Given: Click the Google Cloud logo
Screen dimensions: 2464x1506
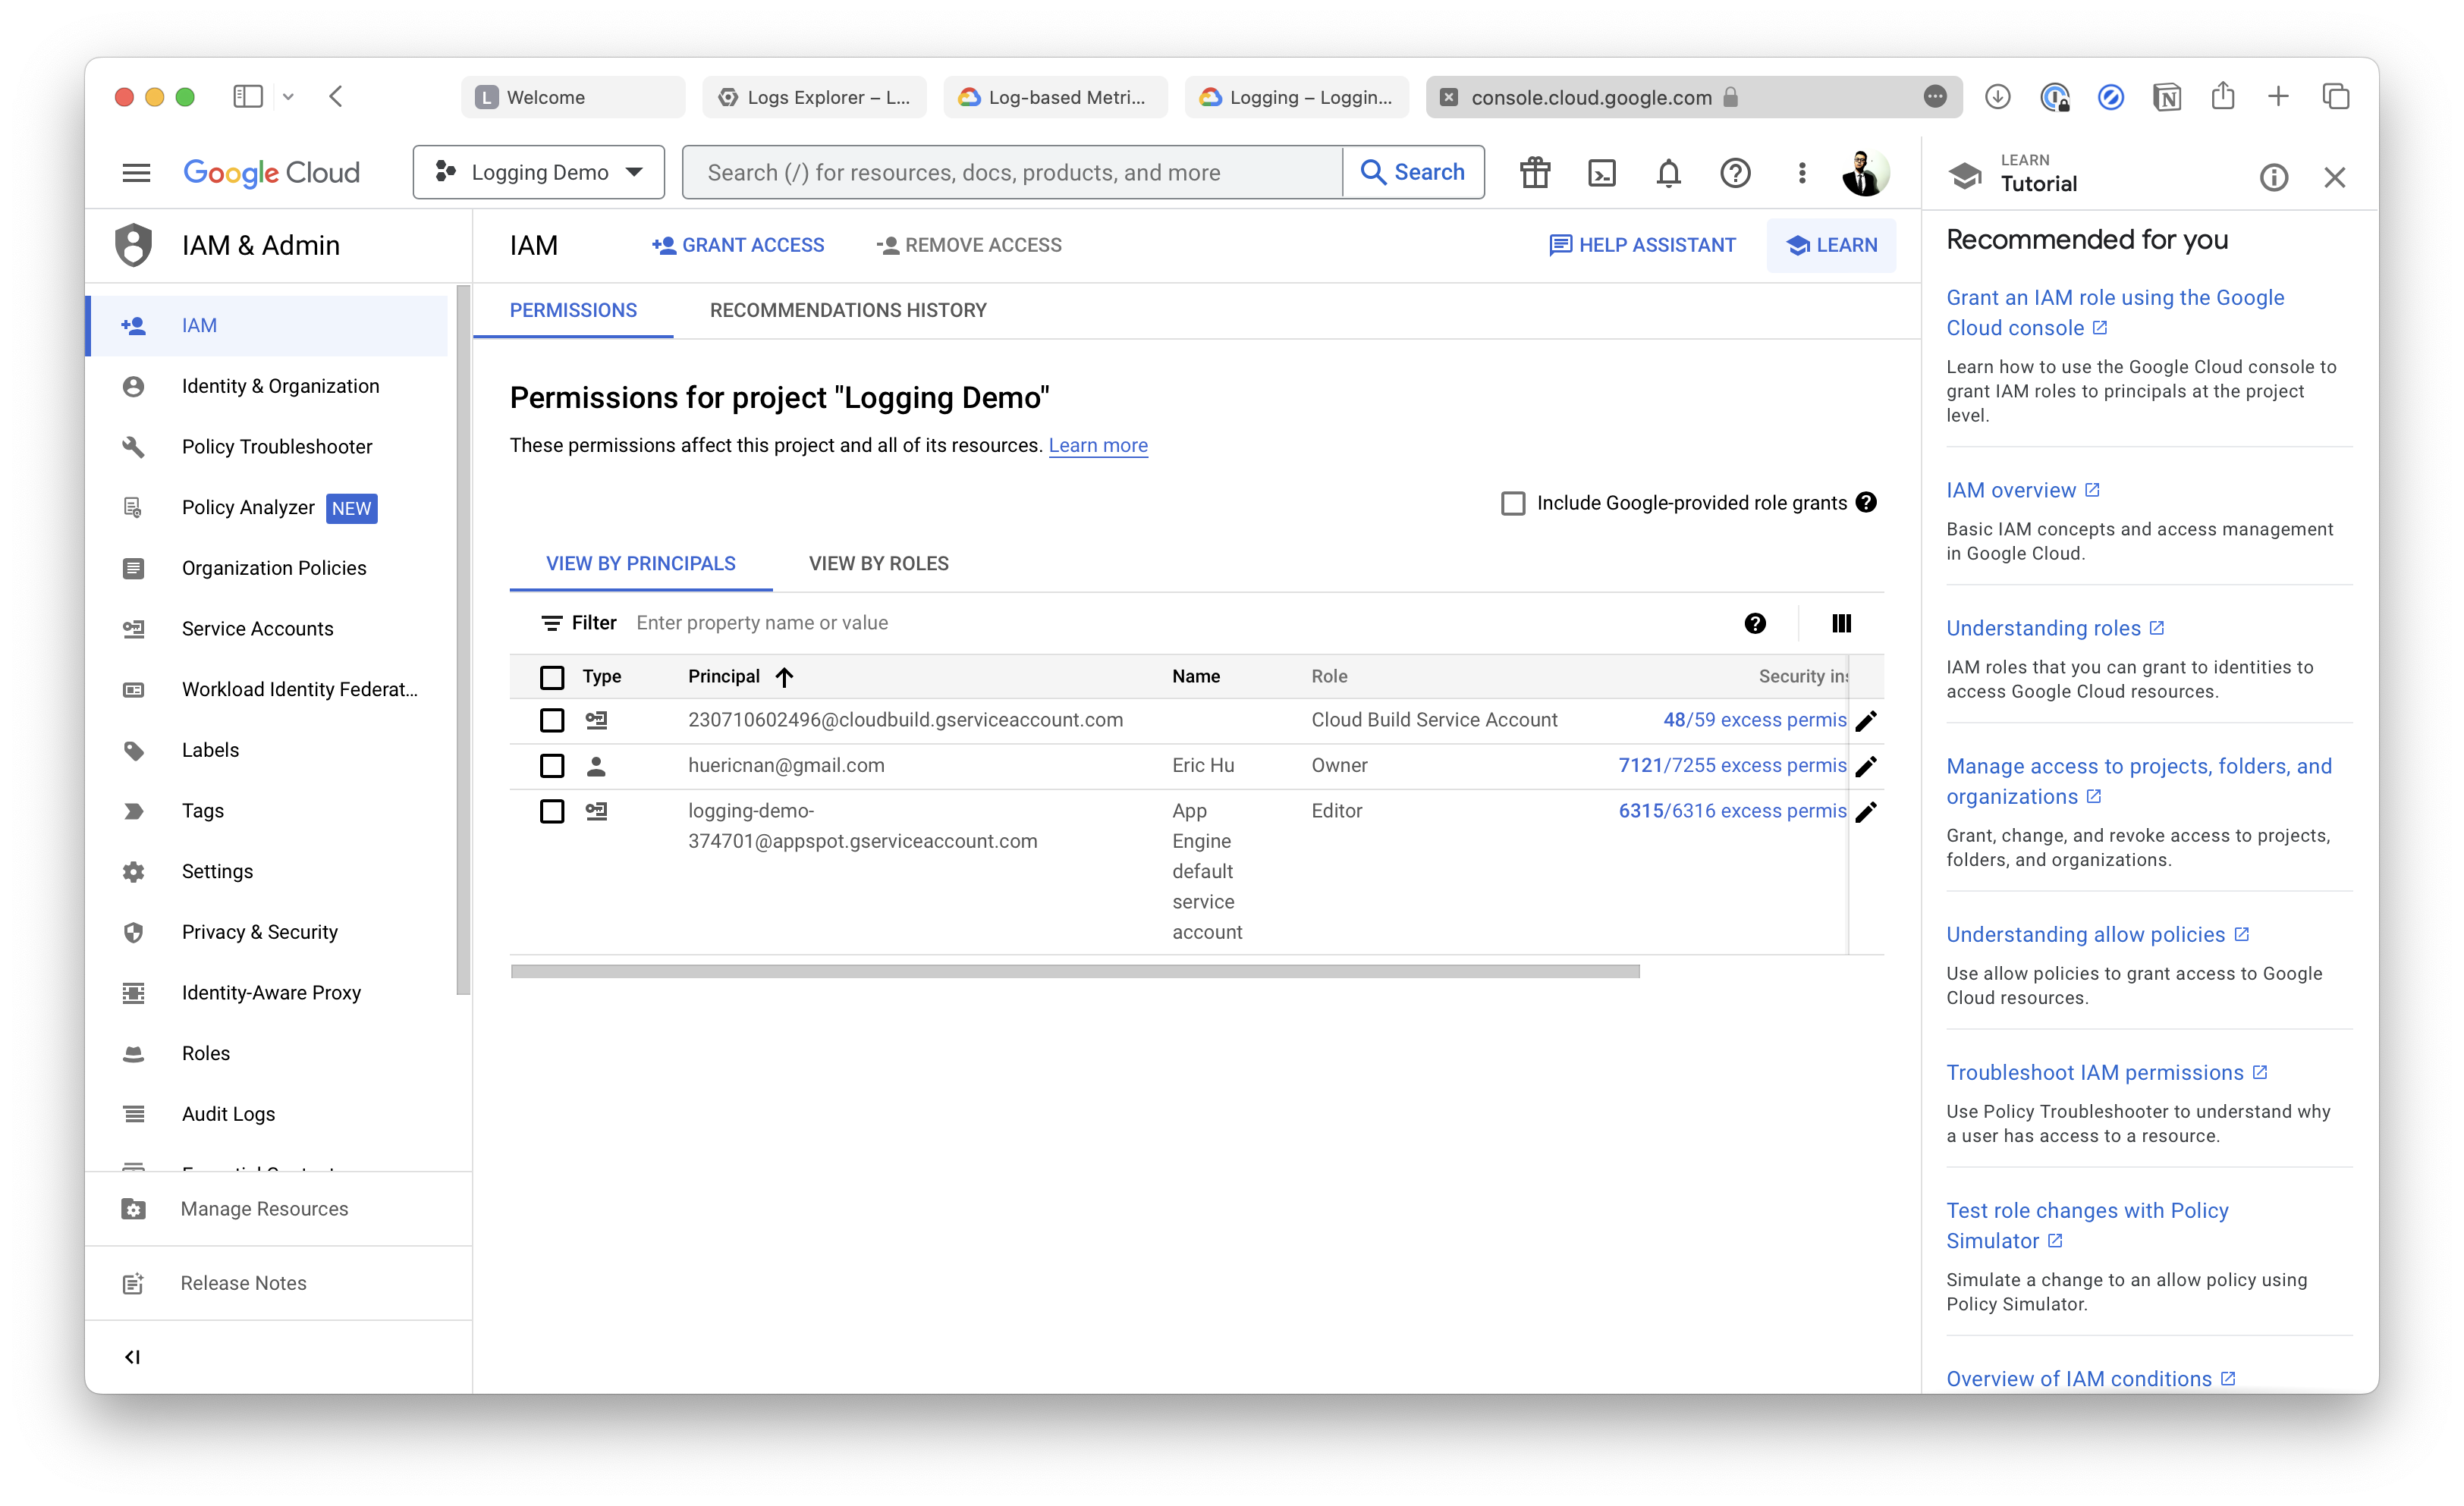Looking at the screenshot, I should [271, 173].
